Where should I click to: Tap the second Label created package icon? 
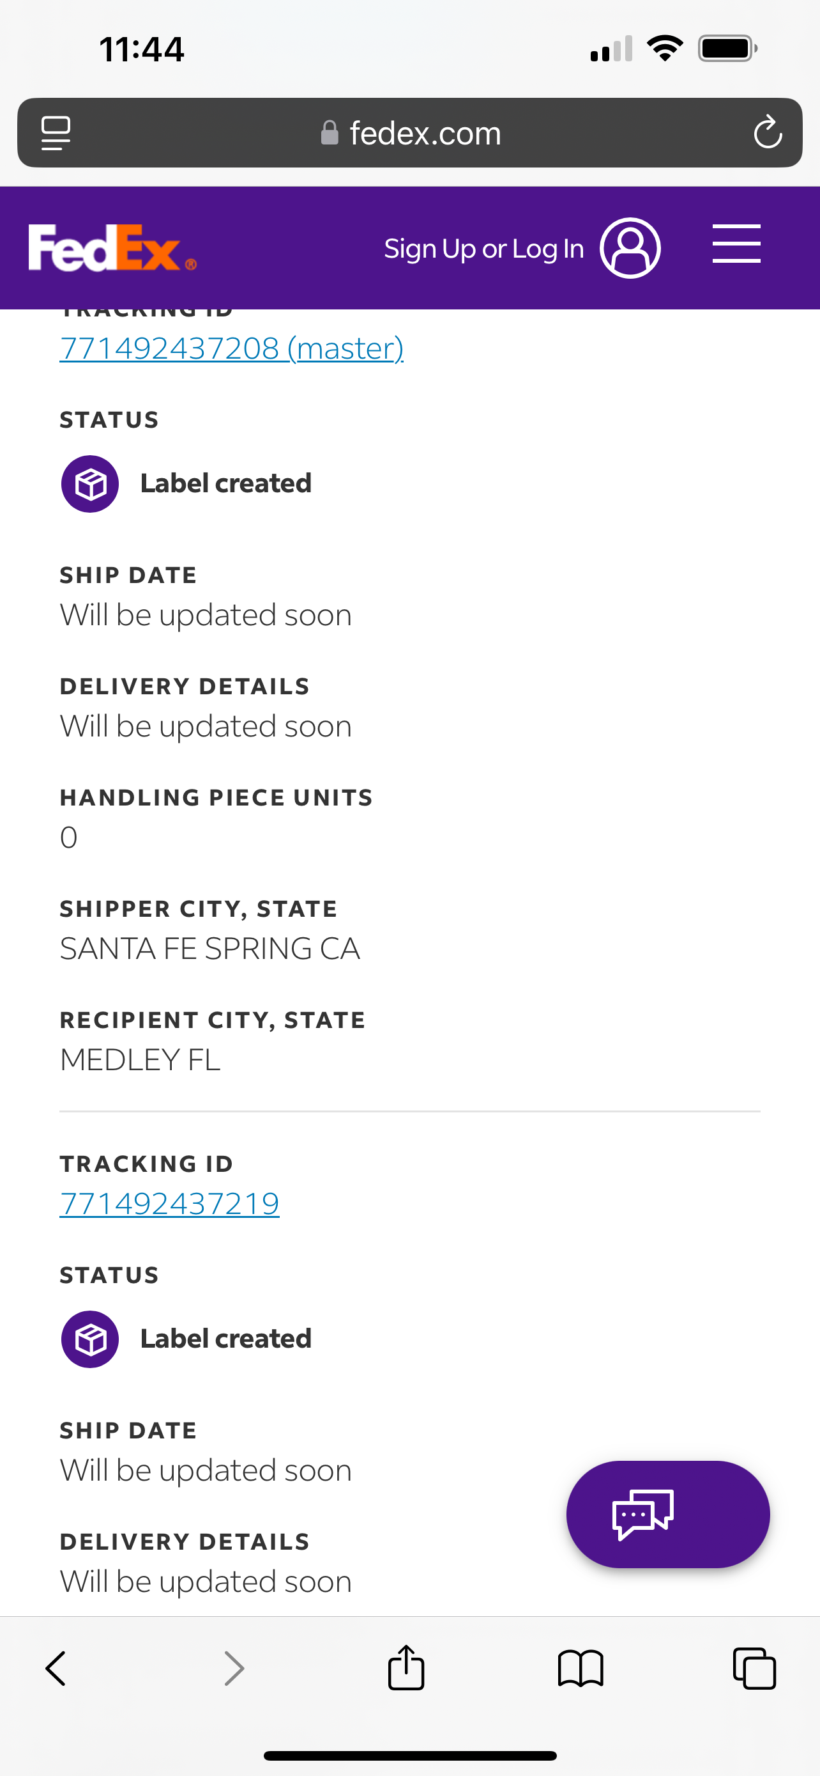coord(90,1339)
